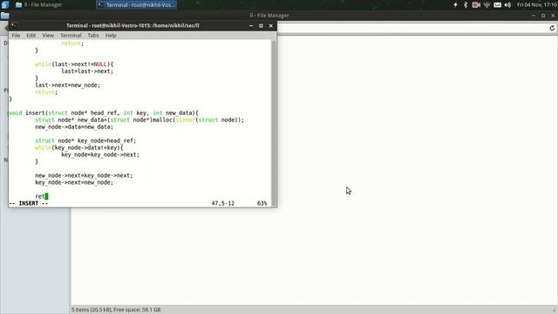Screen dimensions: 558x314
Task: Click line 'while(key_node->data!=key){'
Action: 79,147
